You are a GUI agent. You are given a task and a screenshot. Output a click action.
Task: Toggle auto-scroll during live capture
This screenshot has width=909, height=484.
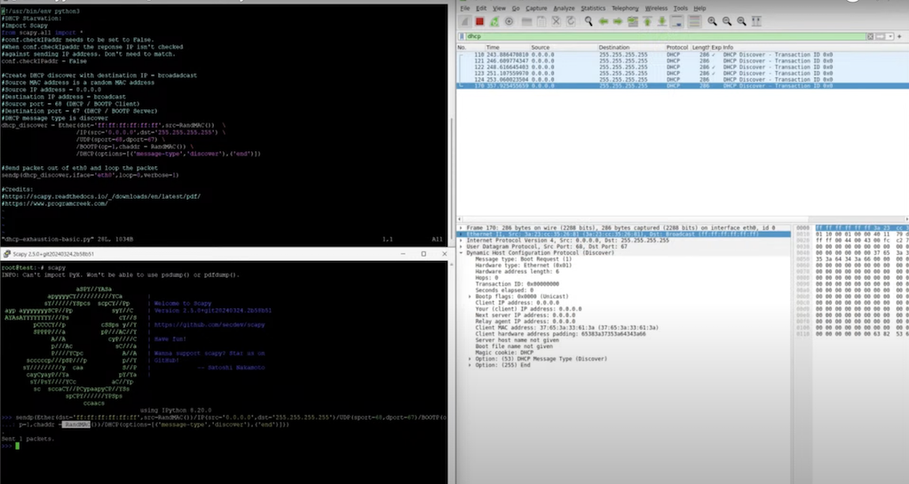click(677, 20)
